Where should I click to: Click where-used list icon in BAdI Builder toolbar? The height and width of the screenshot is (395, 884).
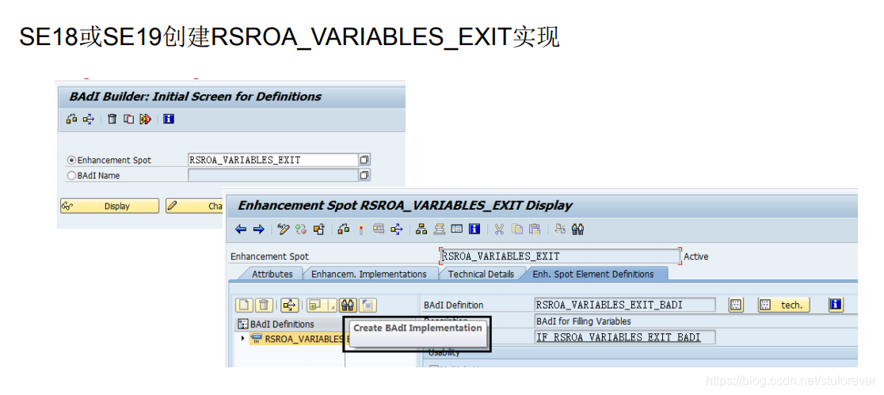pos(89,119)
